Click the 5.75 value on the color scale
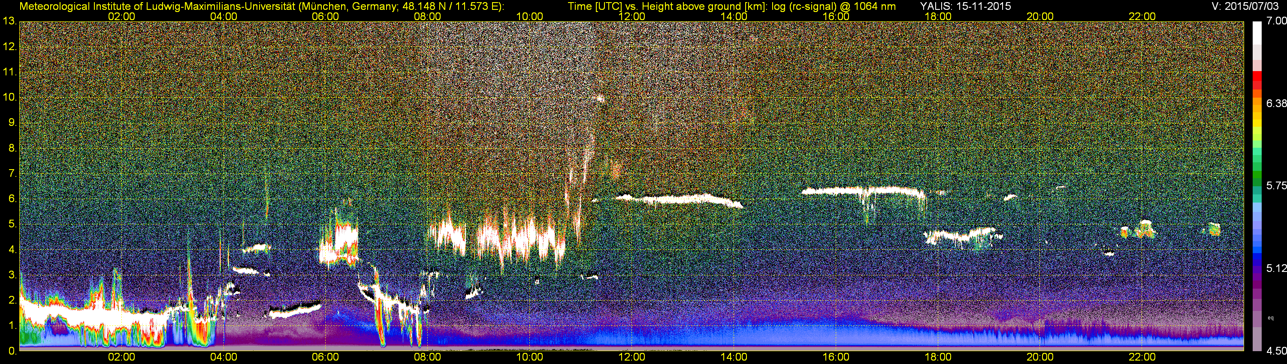Image resolution: width=1287 pixels, height=364 pixels. [1277, 185]
